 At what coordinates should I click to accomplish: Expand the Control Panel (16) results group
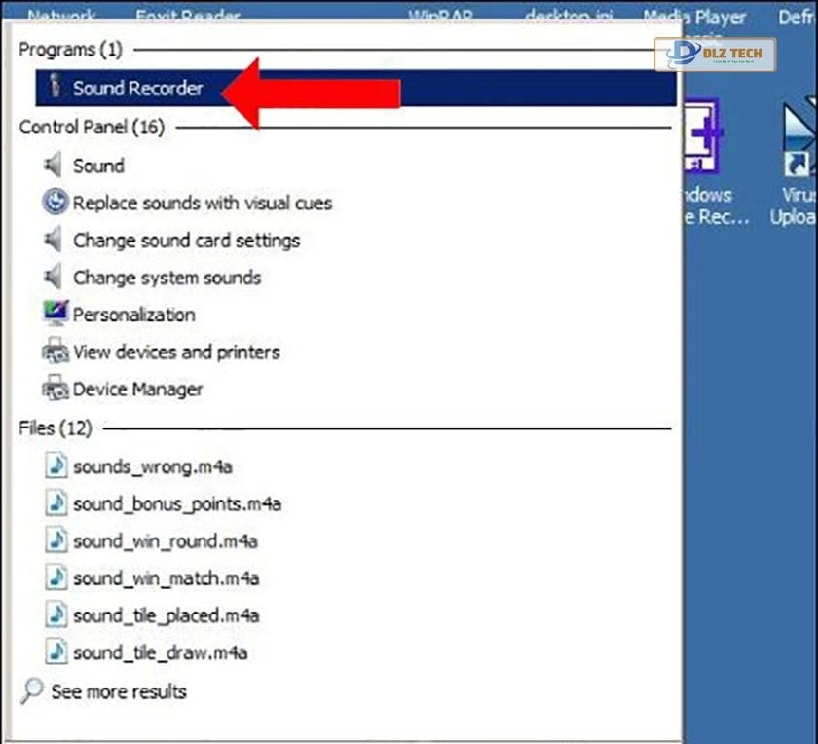click(x=92, y=128)
